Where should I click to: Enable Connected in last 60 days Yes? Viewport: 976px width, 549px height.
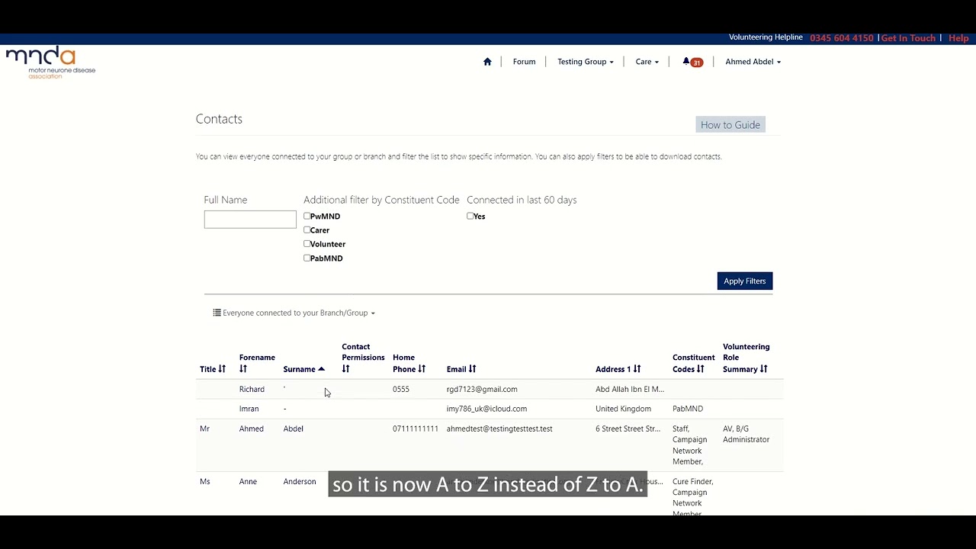pyautogui.click(x=470, y=216)
